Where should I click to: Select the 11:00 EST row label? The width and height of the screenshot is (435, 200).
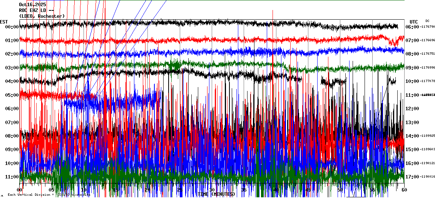point(12,177)
